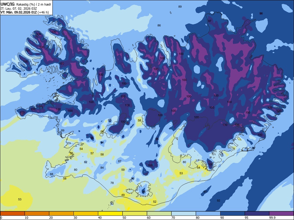Select the orange 10–20 legend swatch

pos(37,214)
